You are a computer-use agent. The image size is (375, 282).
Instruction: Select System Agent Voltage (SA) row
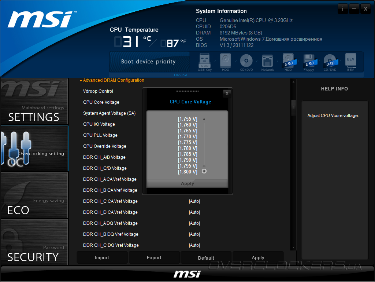pos(109,113)
